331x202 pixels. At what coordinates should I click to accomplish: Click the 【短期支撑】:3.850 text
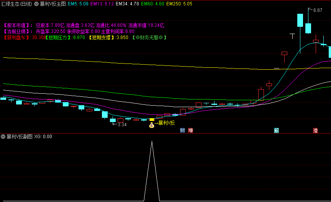(x=108, y=37)
